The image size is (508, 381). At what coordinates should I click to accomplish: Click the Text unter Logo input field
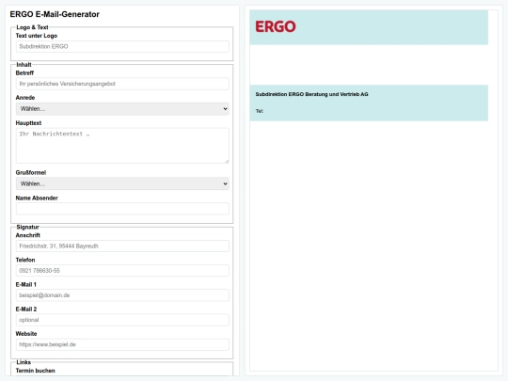coord(122,46)
